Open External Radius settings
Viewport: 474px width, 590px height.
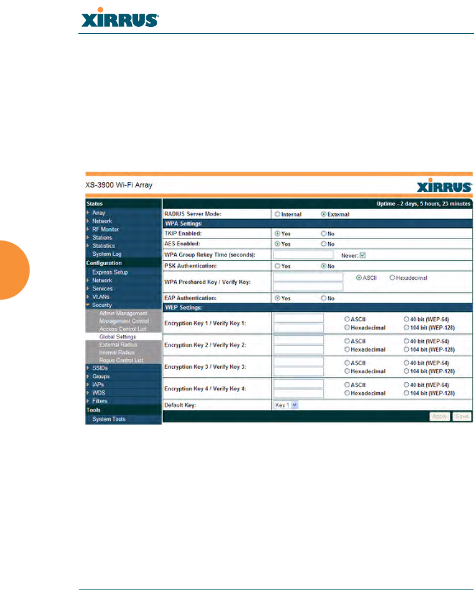pos(118,345)
